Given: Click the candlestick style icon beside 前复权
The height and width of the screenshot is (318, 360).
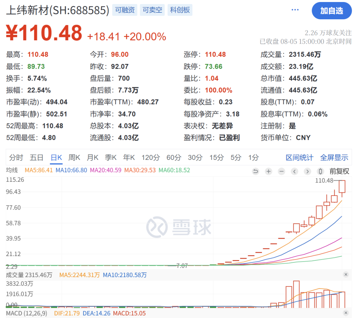Looking at the screenshot, I should click(x=321, y=171).
